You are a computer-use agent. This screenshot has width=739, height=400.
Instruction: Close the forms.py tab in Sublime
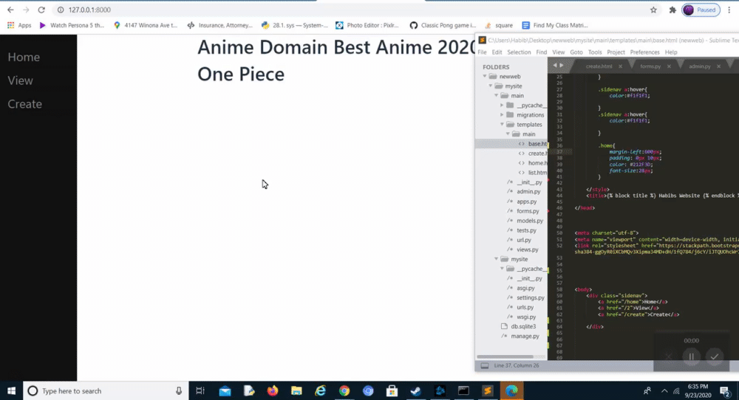[x=669, y=66]
